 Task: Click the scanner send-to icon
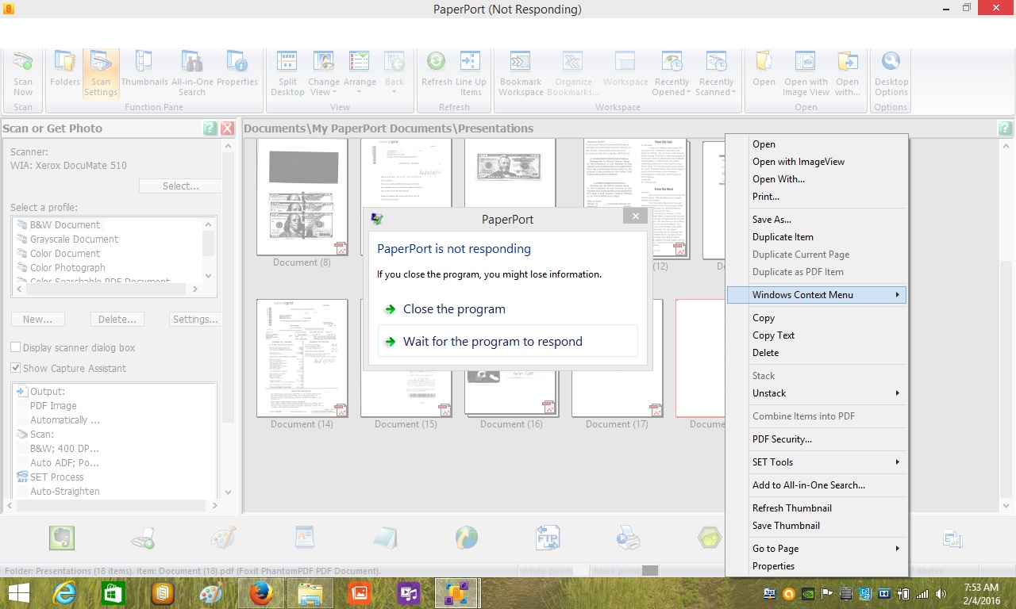(143, 539)
